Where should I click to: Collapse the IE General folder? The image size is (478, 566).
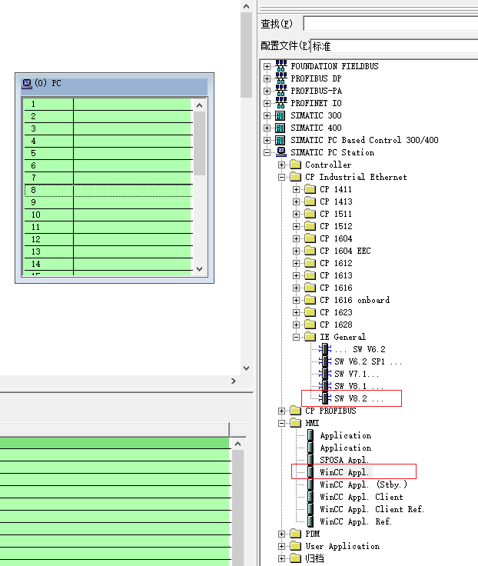click(x=297, y=337)
